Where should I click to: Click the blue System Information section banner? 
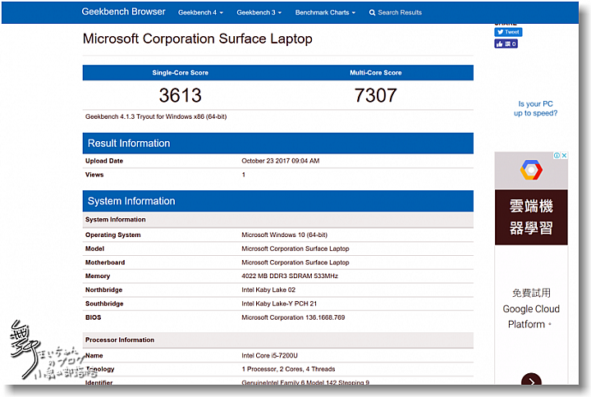click(277, 201)
